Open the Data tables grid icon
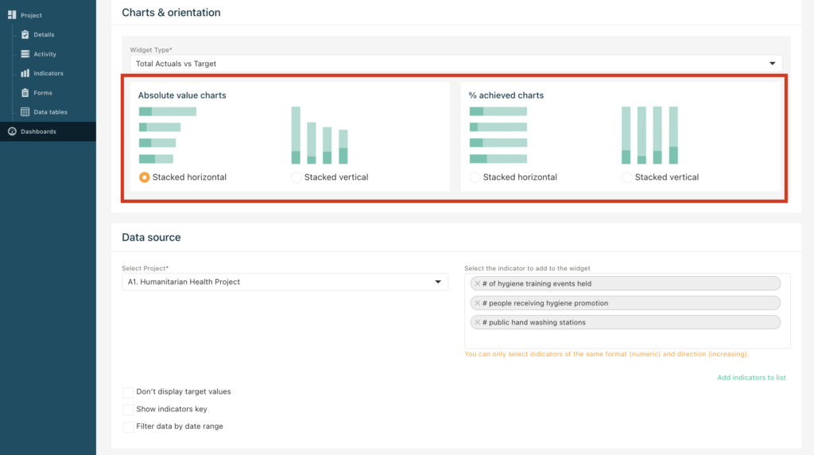Image resolution: width=814 pixels, height=455 pixels. tap(25, 111)
